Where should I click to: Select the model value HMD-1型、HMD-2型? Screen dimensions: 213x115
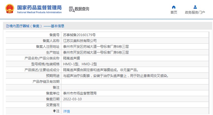(x=80, y=64)
